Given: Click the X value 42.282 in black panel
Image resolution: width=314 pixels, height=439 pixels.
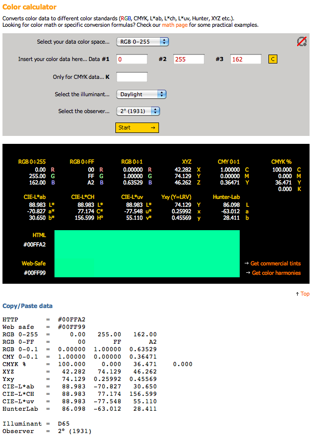Looking at the screenshot, I should (x=183, y=170).
